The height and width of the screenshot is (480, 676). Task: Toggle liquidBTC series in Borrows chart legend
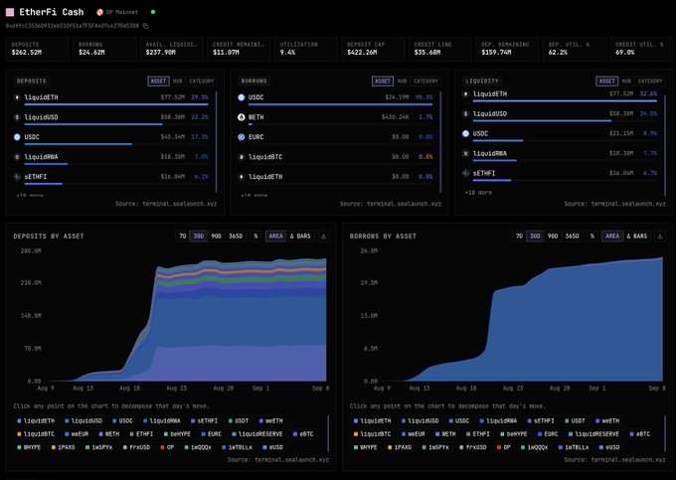[x=372, y=434]
